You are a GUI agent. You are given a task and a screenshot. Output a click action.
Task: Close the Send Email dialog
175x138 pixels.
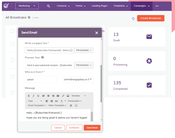point(97,33)
